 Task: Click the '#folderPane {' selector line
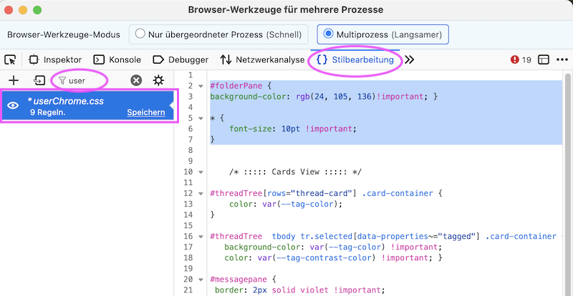click(x=241, y=86)
